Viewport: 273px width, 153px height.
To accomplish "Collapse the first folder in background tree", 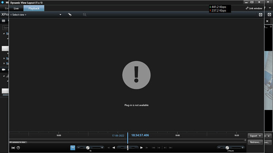I will (x=4, y=34).
